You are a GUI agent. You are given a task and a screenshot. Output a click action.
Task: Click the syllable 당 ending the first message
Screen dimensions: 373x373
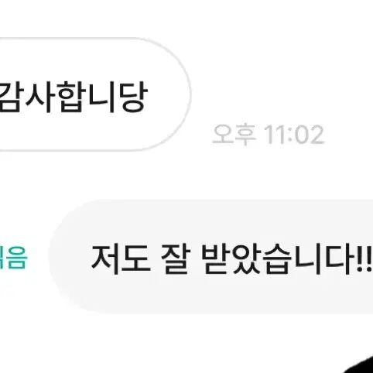(x=133, y=97)
